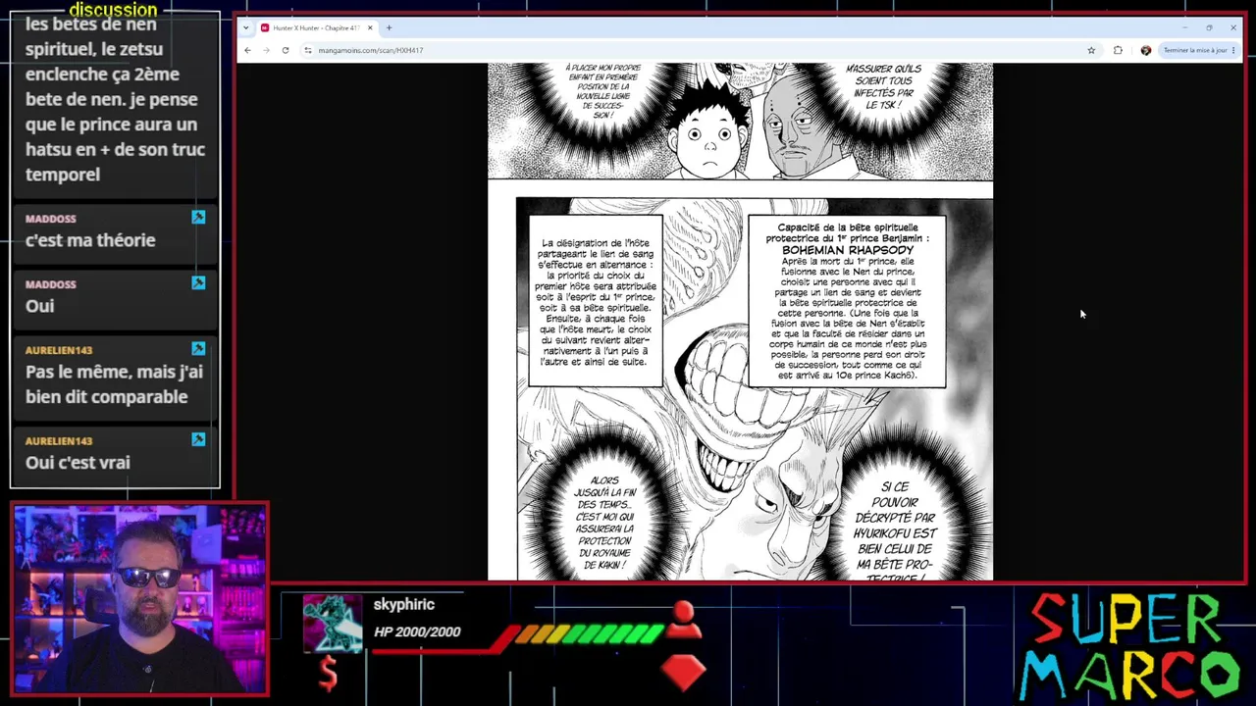Click the streamer webcam feed
Viewport: 1256px width, 706px height.
[140, 600]
